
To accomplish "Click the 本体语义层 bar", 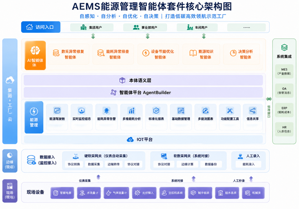I will 143,80.
